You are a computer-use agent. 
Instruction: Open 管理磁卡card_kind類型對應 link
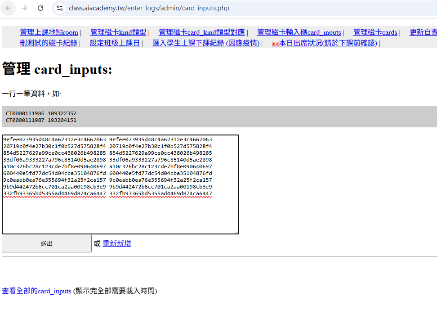pyautogui.click(x=201, y=32)
